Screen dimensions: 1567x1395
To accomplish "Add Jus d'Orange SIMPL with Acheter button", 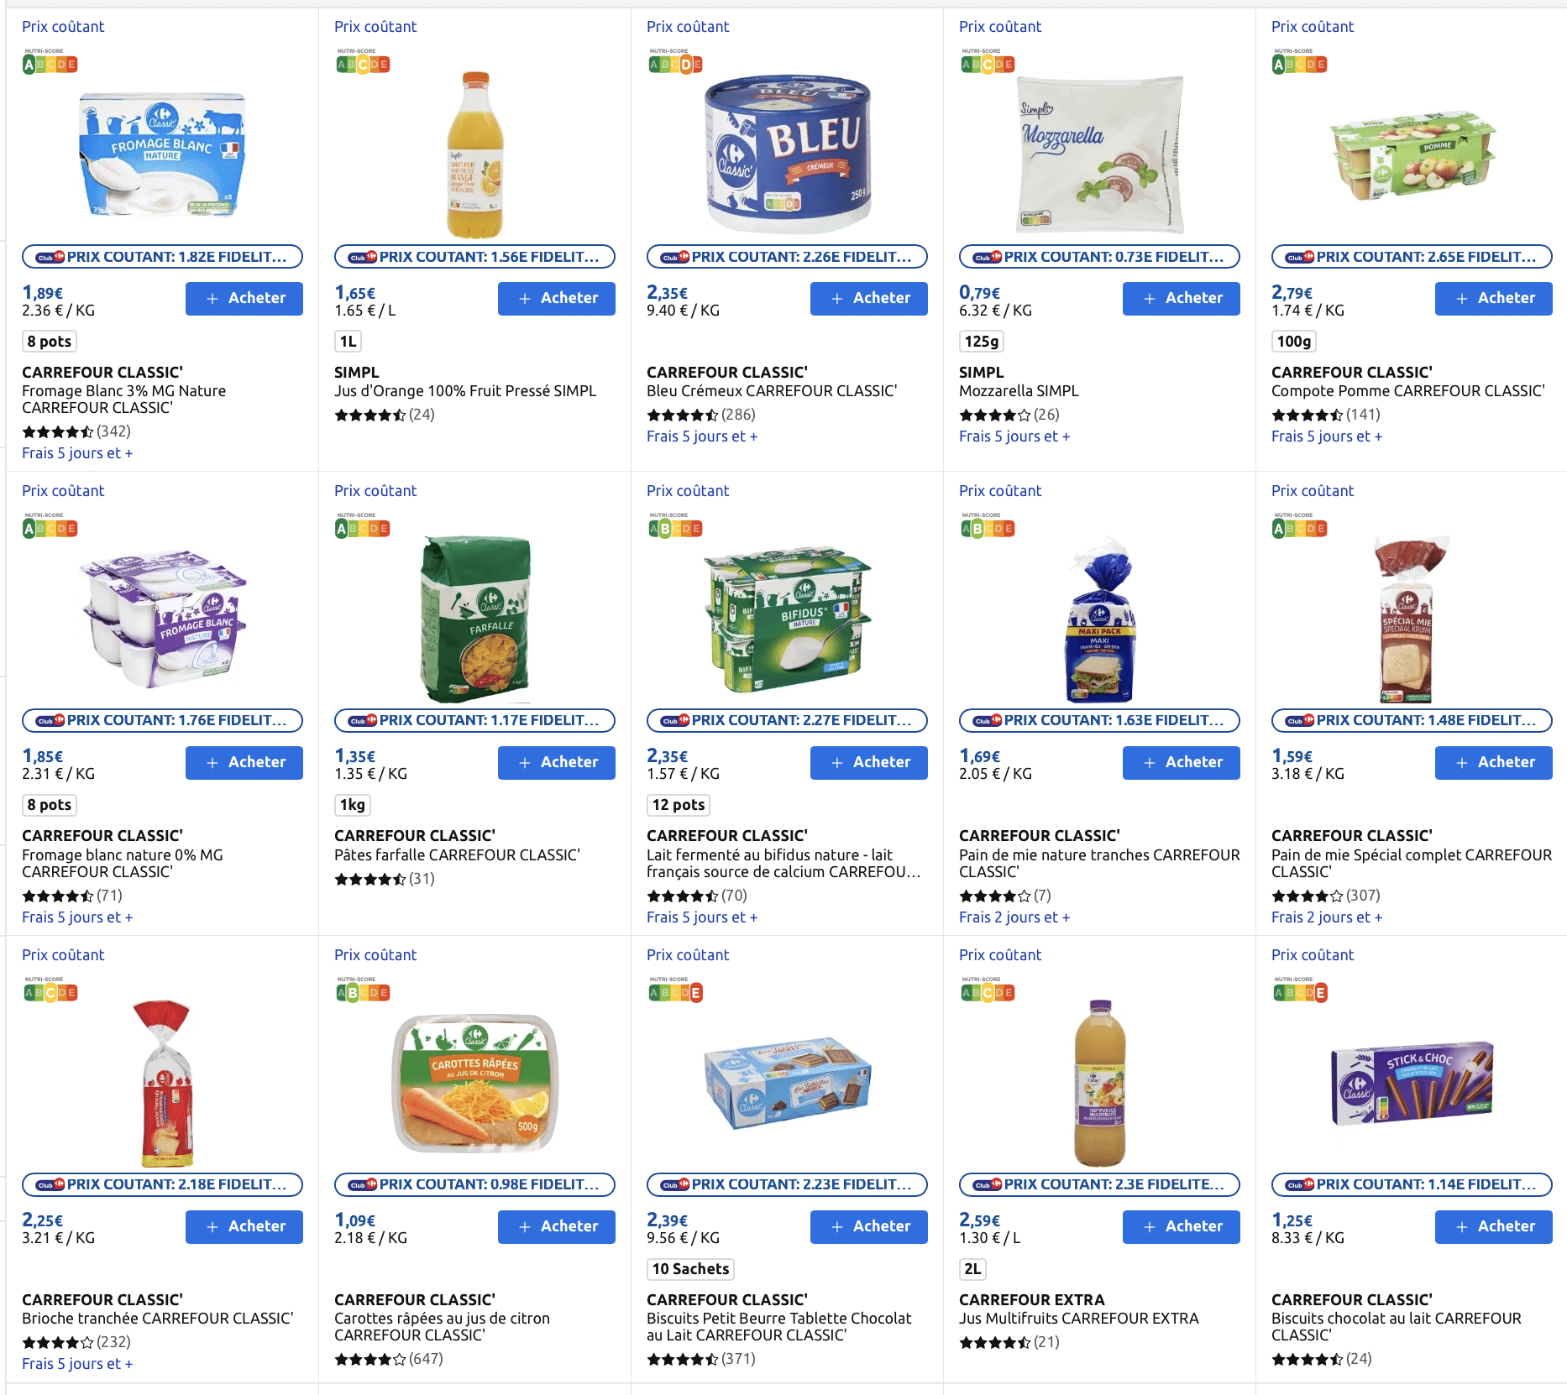I will (x=556, y=298).
